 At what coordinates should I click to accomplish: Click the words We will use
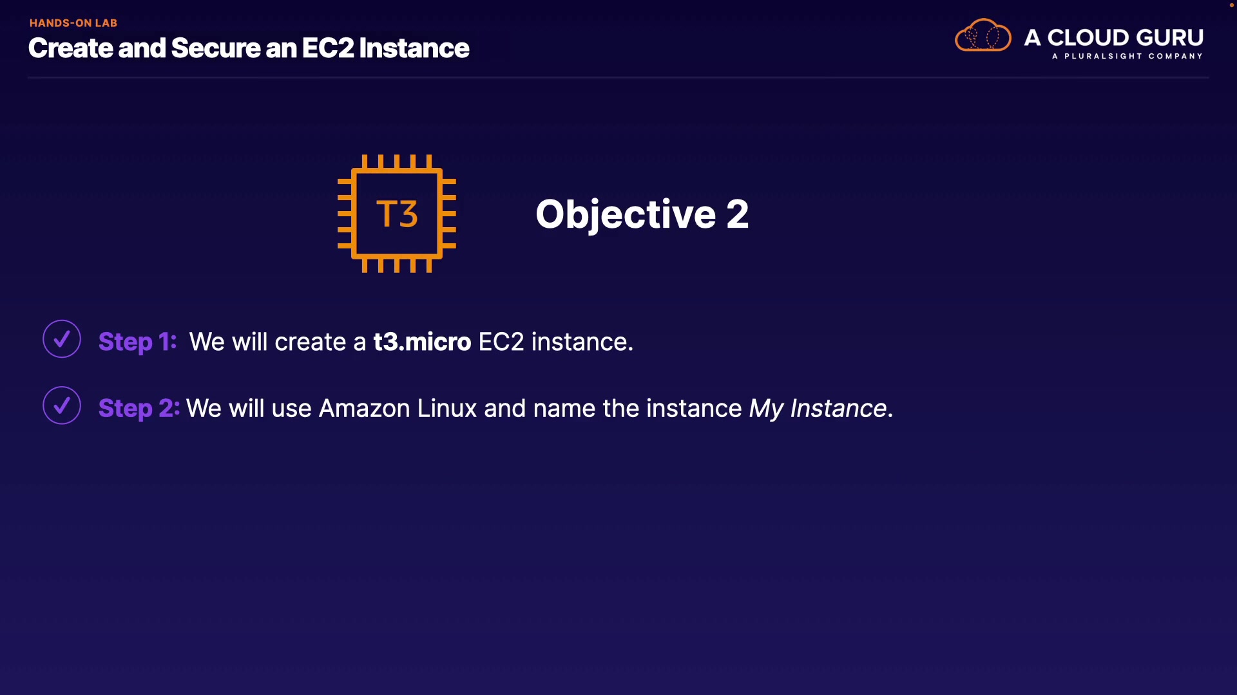point(249,408)
